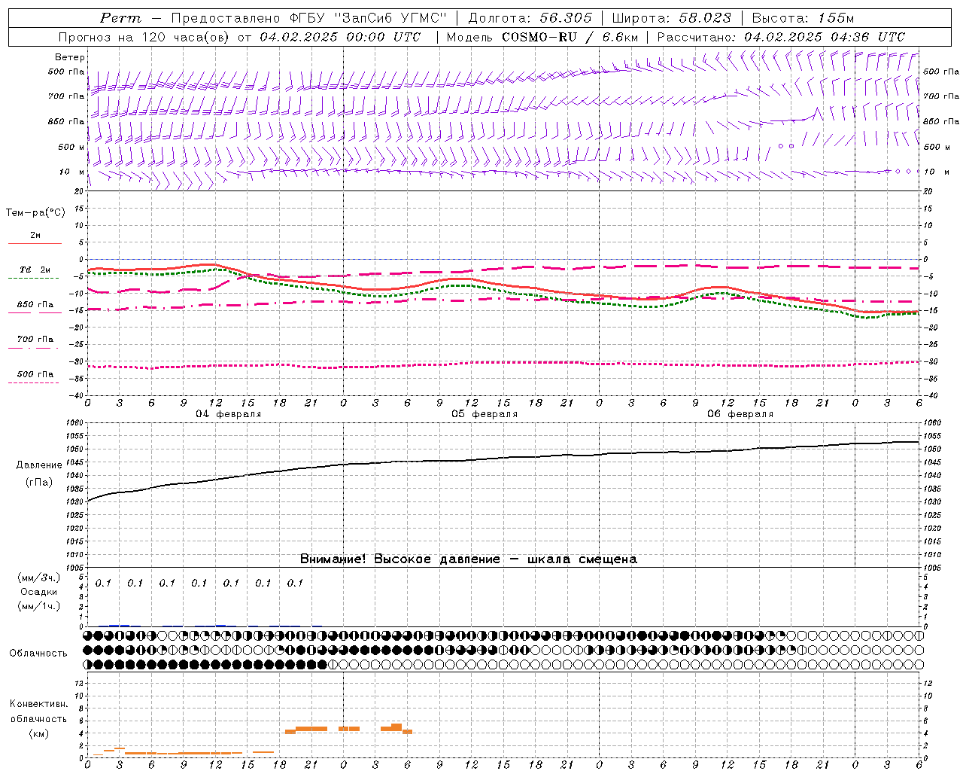
Task: Click the "Td 2м" dew point legend entry
Action: coord(35,270)
